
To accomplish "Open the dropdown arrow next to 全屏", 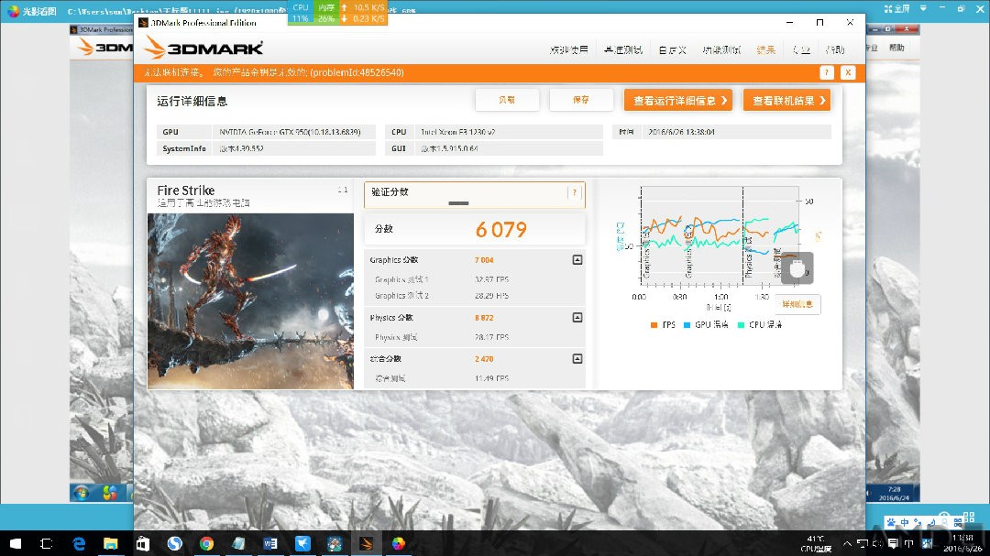I will click(x=923, y=8).
